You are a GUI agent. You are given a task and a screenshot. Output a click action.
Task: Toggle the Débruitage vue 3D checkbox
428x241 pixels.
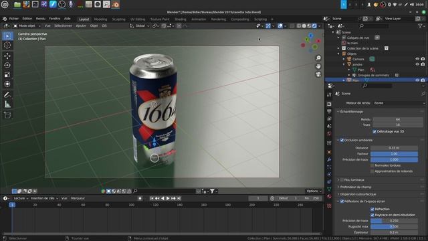374,131
